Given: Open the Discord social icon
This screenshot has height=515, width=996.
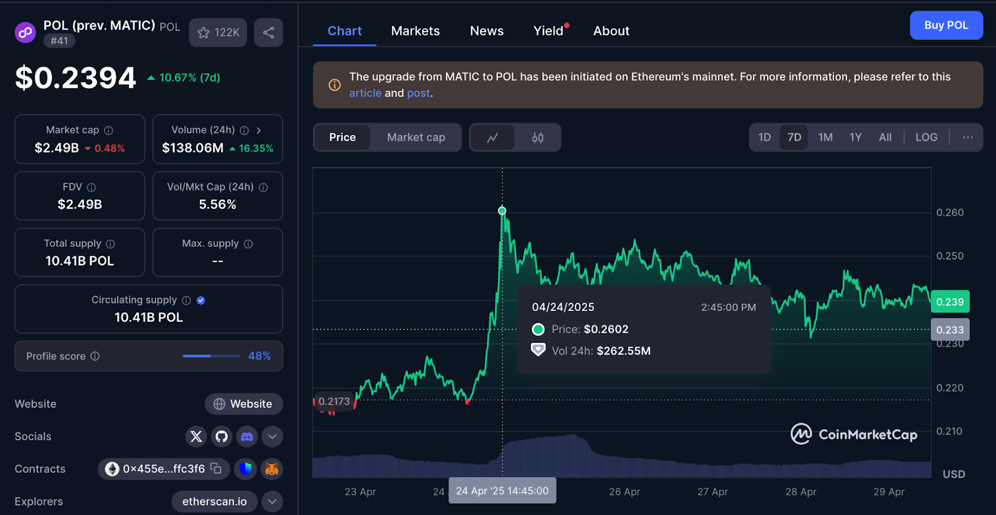Looking at the screenshot, I should pyautogui.click(x=247, y=437).
